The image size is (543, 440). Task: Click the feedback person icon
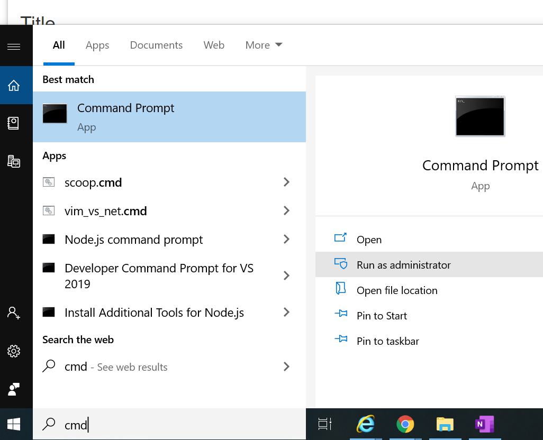coord(14,389)
